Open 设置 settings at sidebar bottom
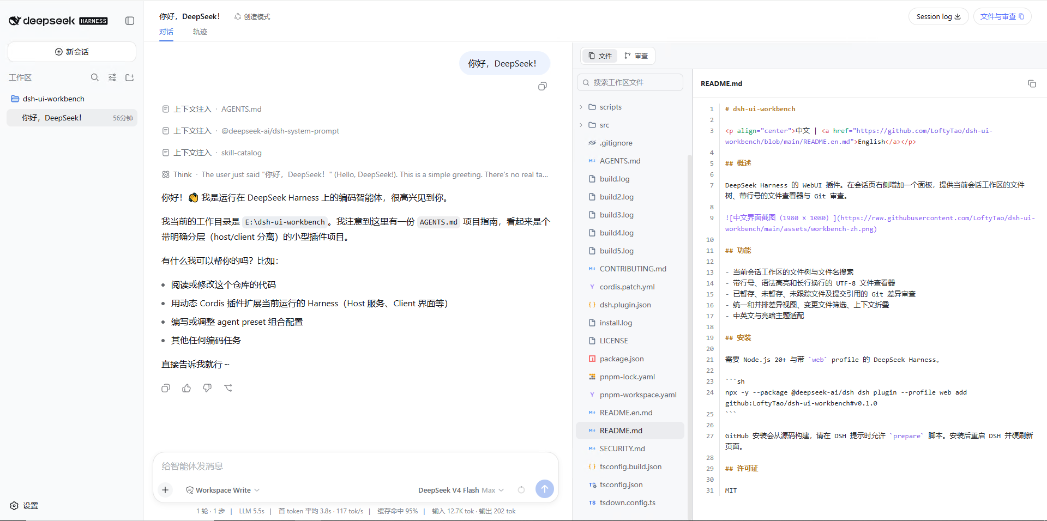 [x=25, y=506]
